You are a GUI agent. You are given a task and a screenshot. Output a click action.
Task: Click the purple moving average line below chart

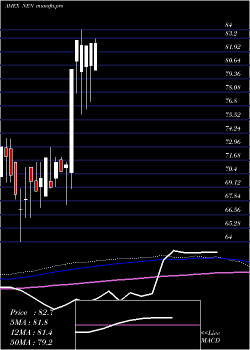125,280
